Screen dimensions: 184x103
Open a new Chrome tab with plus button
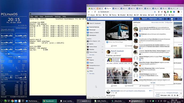pos(177,8)
